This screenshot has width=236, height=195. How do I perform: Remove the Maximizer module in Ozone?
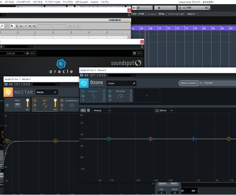[x=131, y=91]
